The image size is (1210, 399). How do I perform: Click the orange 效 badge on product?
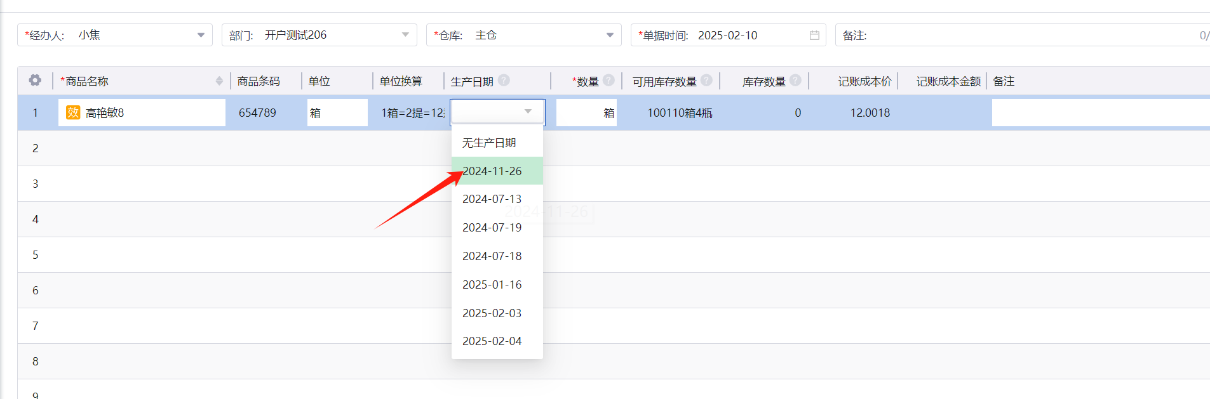pyautogui.click(x=73, y=113)
